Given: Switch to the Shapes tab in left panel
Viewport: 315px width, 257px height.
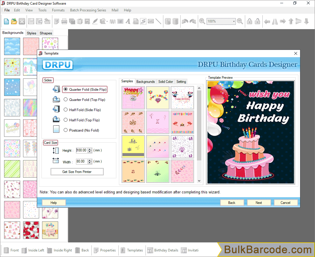Looking at the screenshot, I should point(46,33).
